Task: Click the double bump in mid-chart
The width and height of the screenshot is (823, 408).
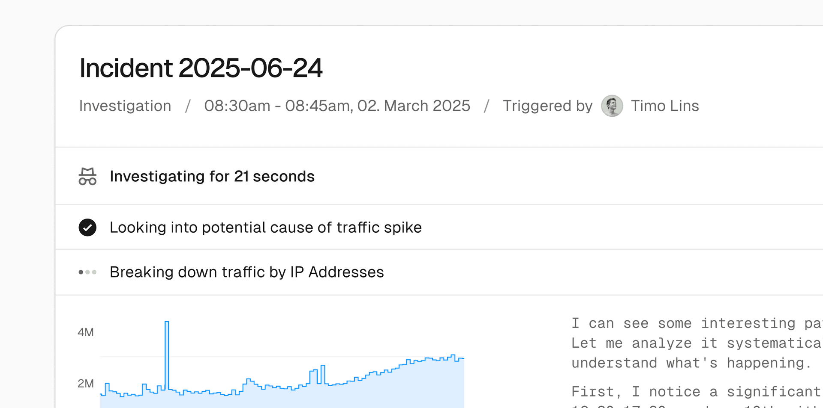Action: pyautogui.click(x=318, y=374)
